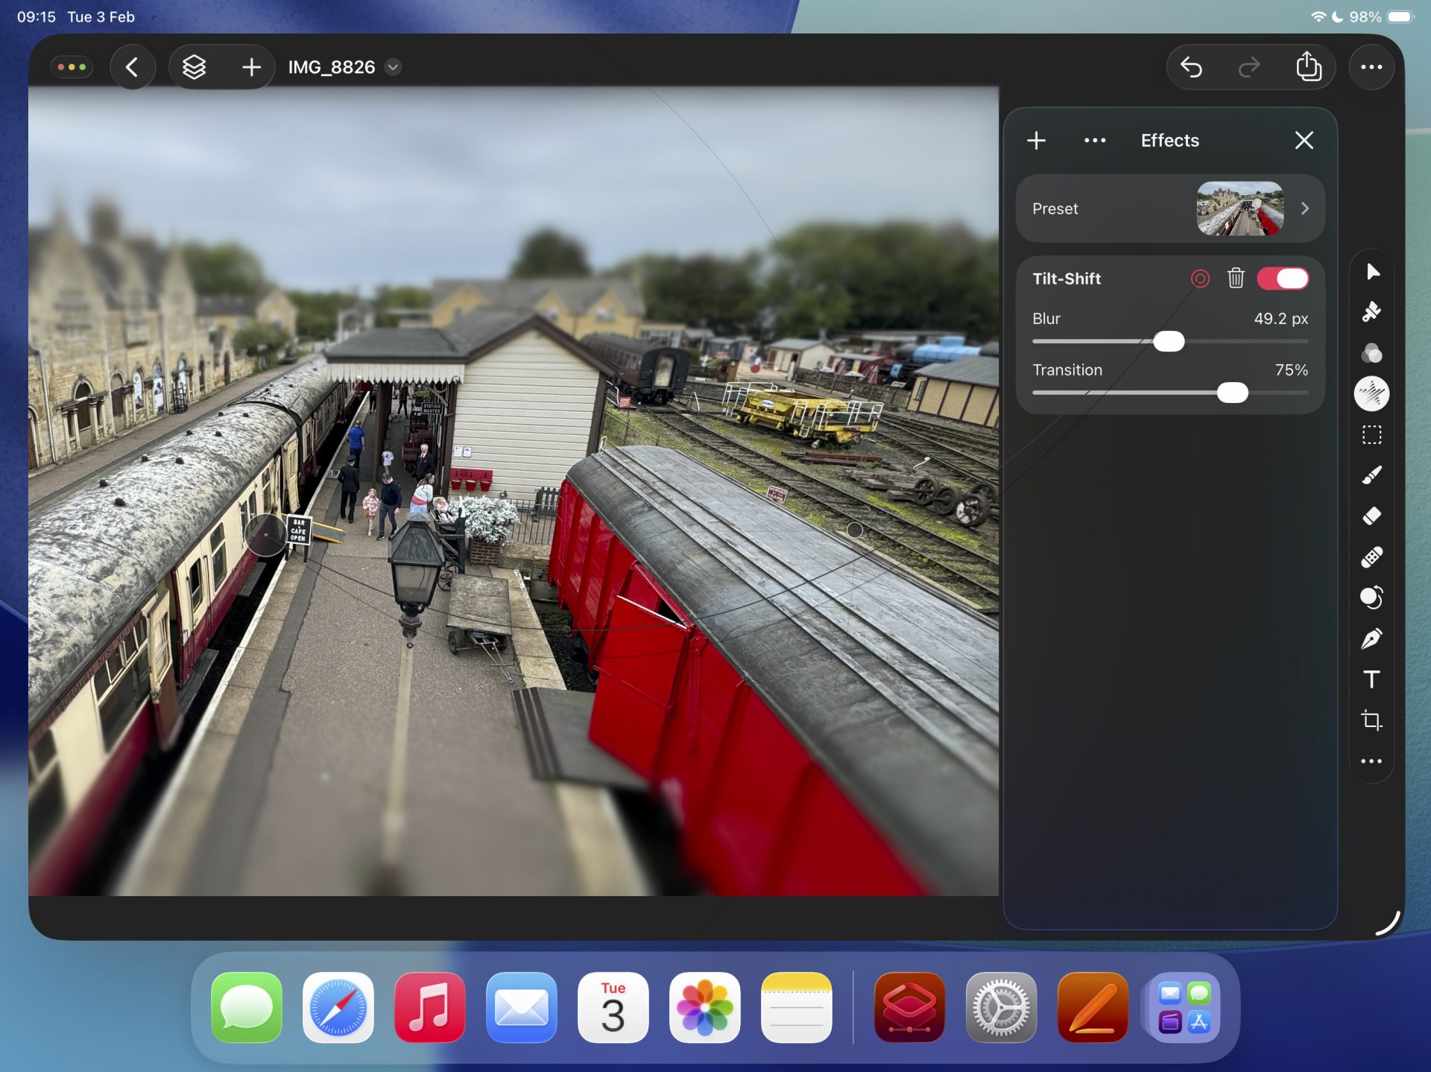
Task: Choose the Repair tool
Action: (1371, 556)
